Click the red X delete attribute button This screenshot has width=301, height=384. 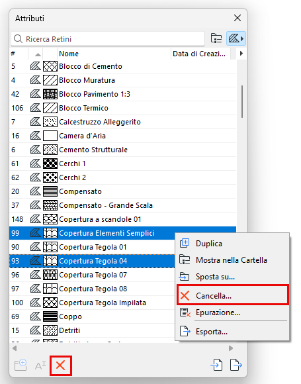click(60, 365)
